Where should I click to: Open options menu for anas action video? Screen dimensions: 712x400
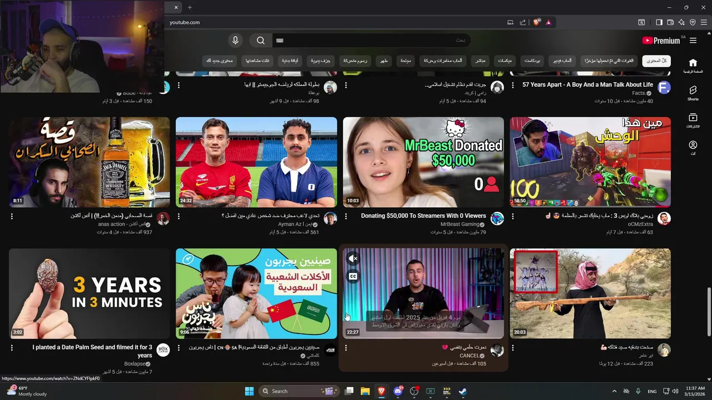coord(12,216)
